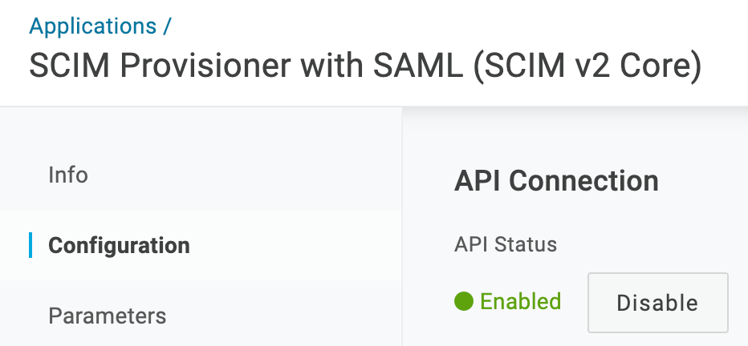View application Info in the sidebar
This screenshot has width=748, height=346.
(68, 175)
